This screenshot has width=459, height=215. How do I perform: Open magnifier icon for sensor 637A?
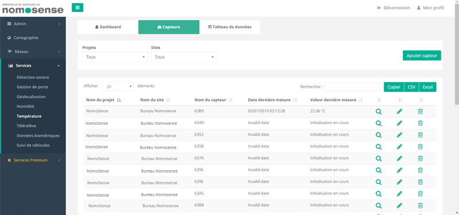379,159
